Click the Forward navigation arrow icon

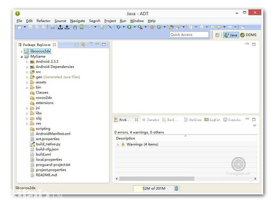click(x=230, y=27)
